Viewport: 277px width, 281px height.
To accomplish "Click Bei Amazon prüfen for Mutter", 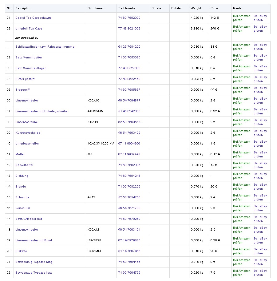I will (x=242, y=154).
